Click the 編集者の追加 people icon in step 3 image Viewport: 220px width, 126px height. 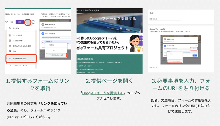(165, 39)
